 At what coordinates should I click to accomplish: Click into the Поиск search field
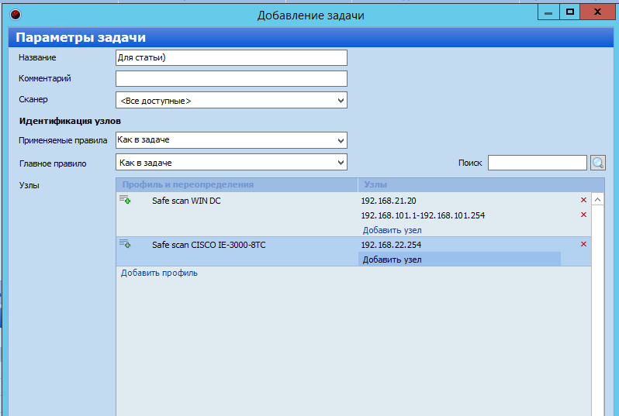tap(538, 163)
